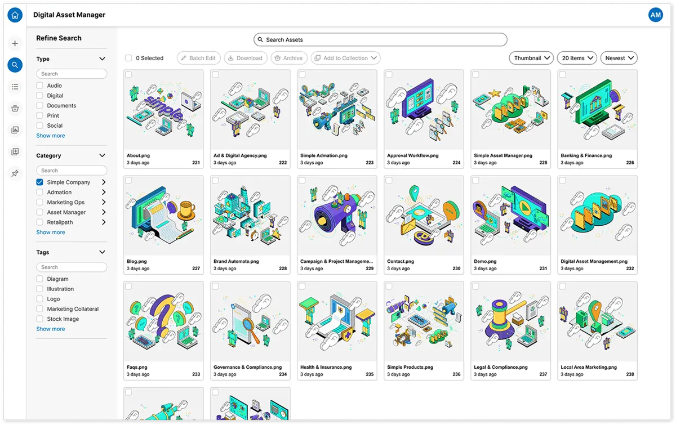This screenshot has height=425, width=676.
Task: Open the archive basket sidebar icon
Action: coord(15,109)
